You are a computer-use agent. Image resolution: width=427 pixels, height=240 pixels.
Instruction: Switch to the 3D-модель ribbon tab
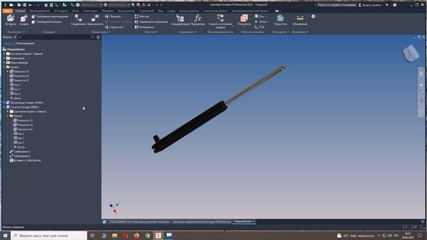click(61, 11)
